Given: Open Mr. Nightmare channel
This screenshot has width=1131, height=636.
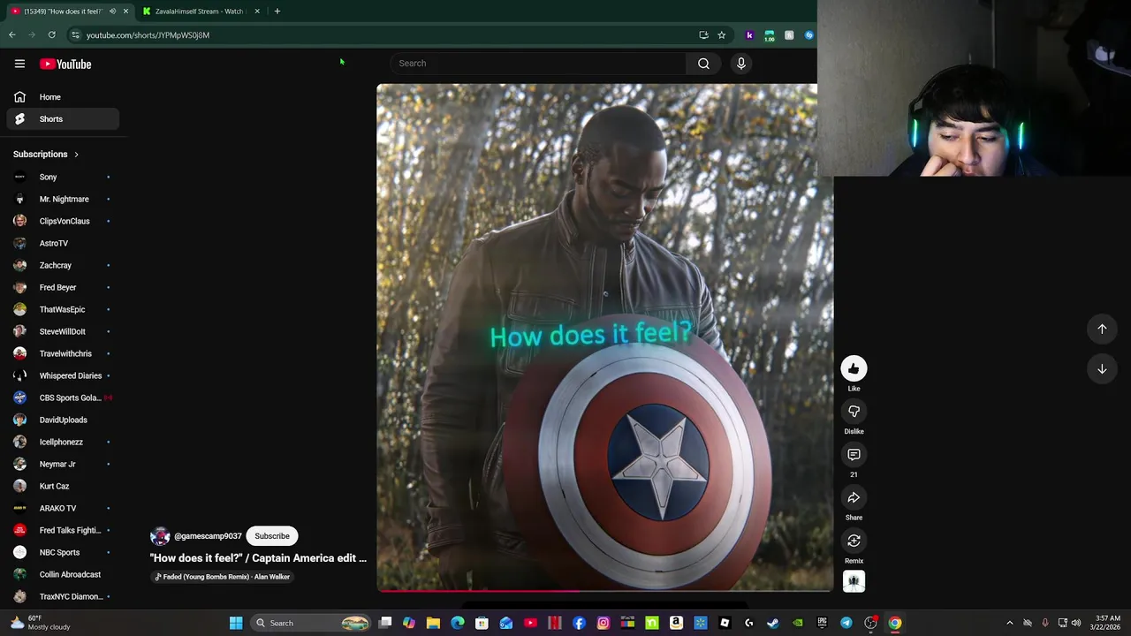Looking at the screenshot, I should pos(62,199).
